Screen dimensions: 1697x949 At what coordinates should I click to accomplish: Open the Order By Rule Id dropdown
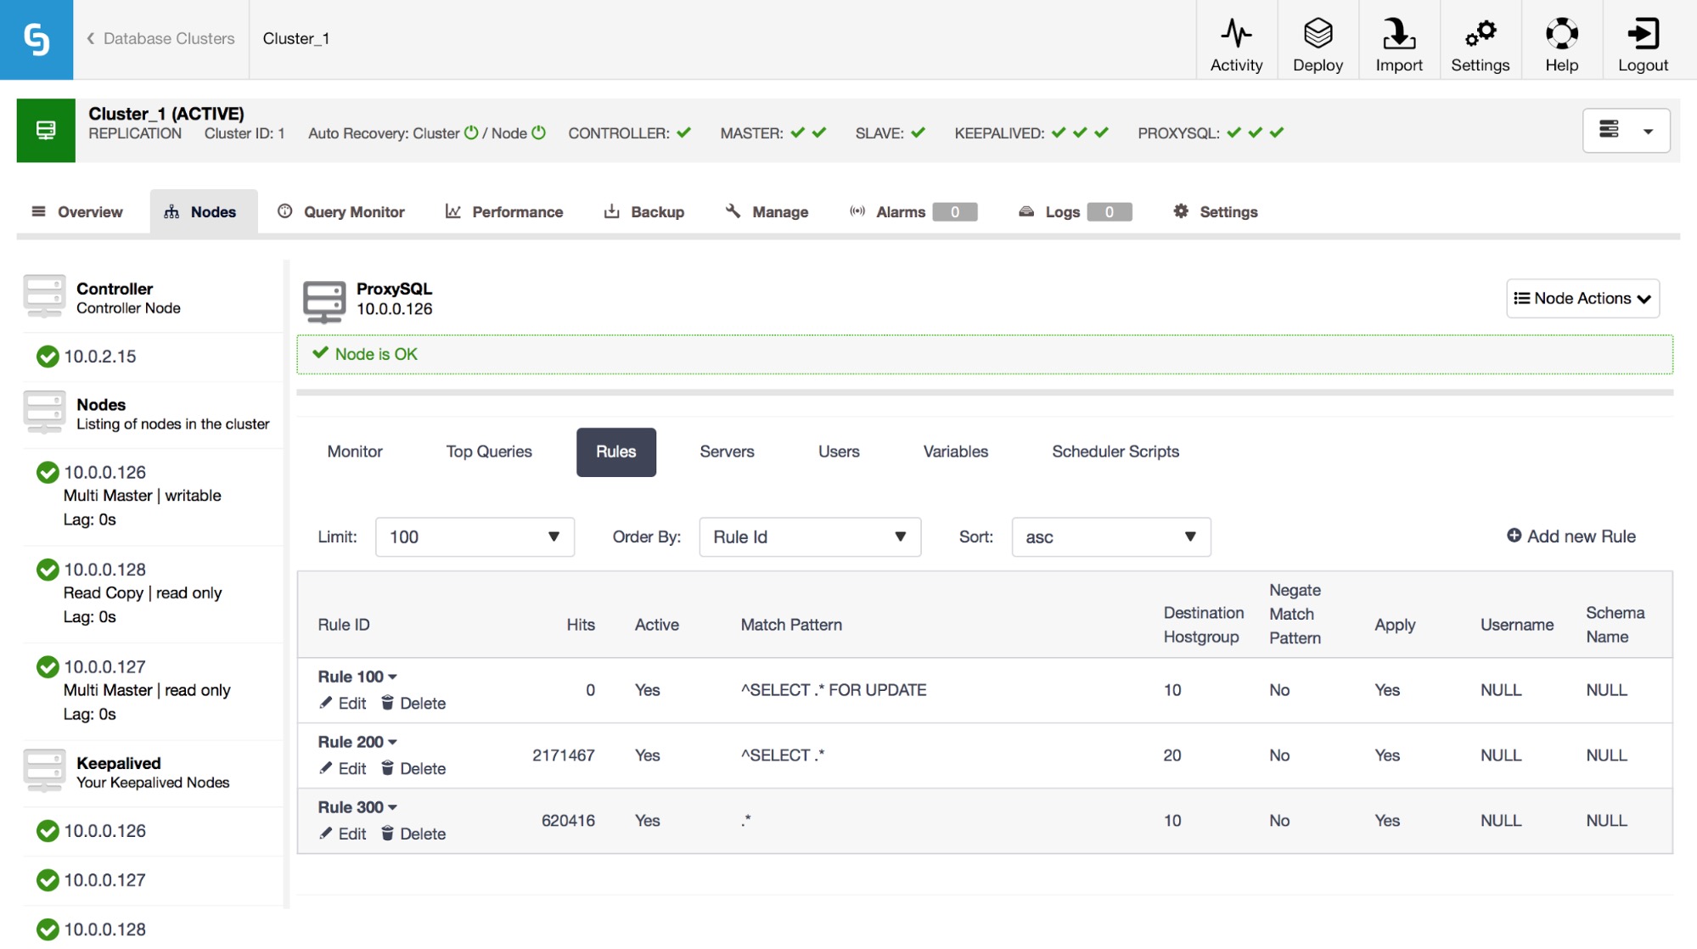click(810, 537)
